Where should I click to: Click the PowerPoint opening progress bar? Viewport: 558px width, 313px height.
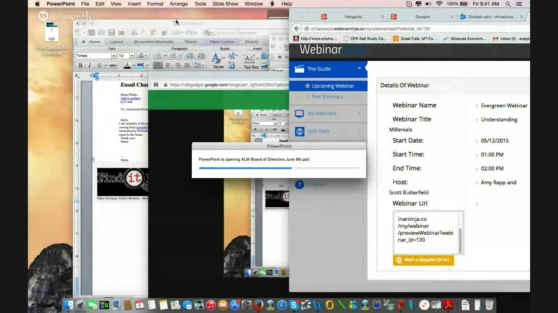click(279, 168)
